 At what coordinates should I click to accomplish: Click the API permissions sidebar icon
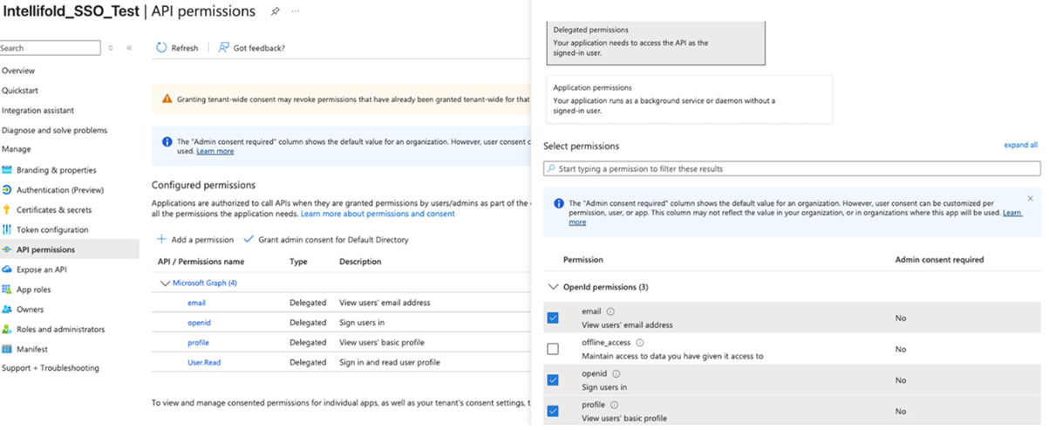(7, 249)
